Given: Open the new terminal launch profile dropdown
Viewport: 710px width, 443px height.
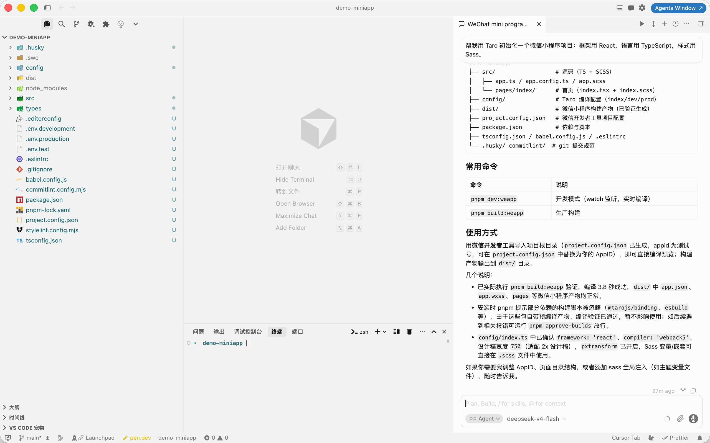Looking at the screenshot, I should point(385,332).
